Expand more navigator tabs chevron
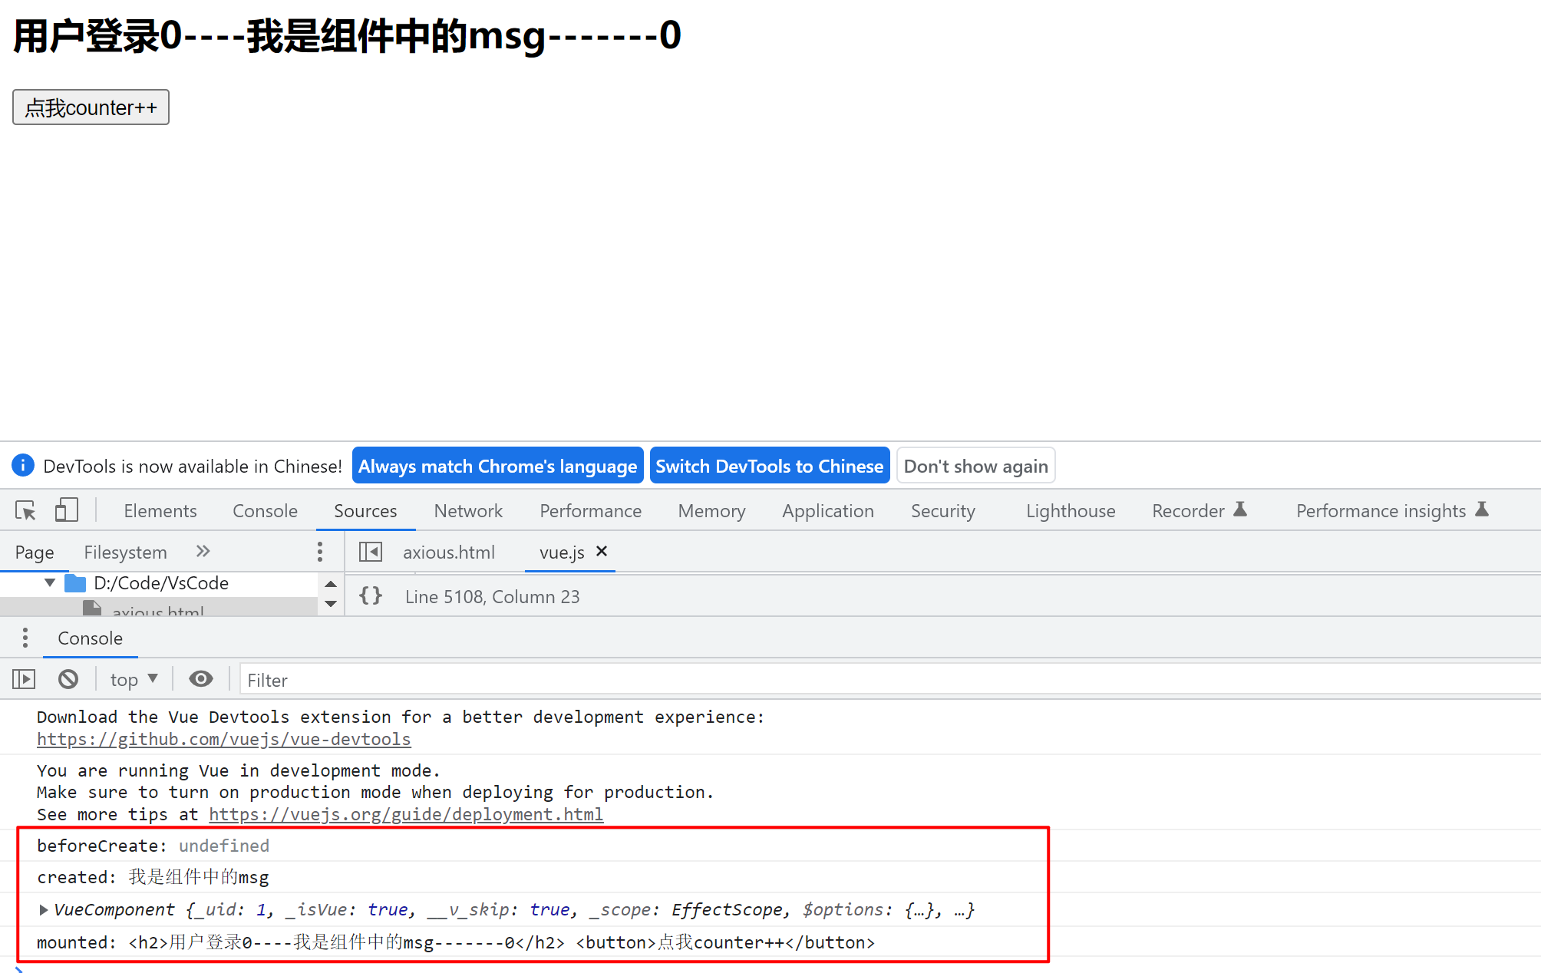 point(203,551)
